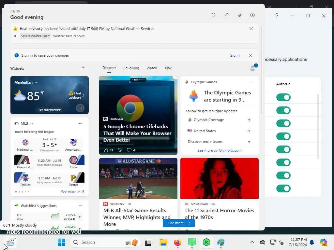Click the help question mark in background window
334x250 pixels.
click(277, 16)
